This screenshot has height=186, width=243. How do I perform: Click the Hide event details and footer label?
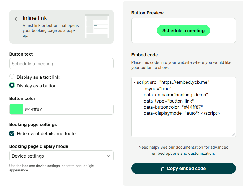[x=47, y=133]
